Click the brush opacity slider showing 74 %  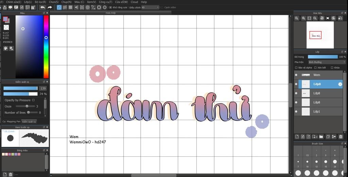(20, 94)
